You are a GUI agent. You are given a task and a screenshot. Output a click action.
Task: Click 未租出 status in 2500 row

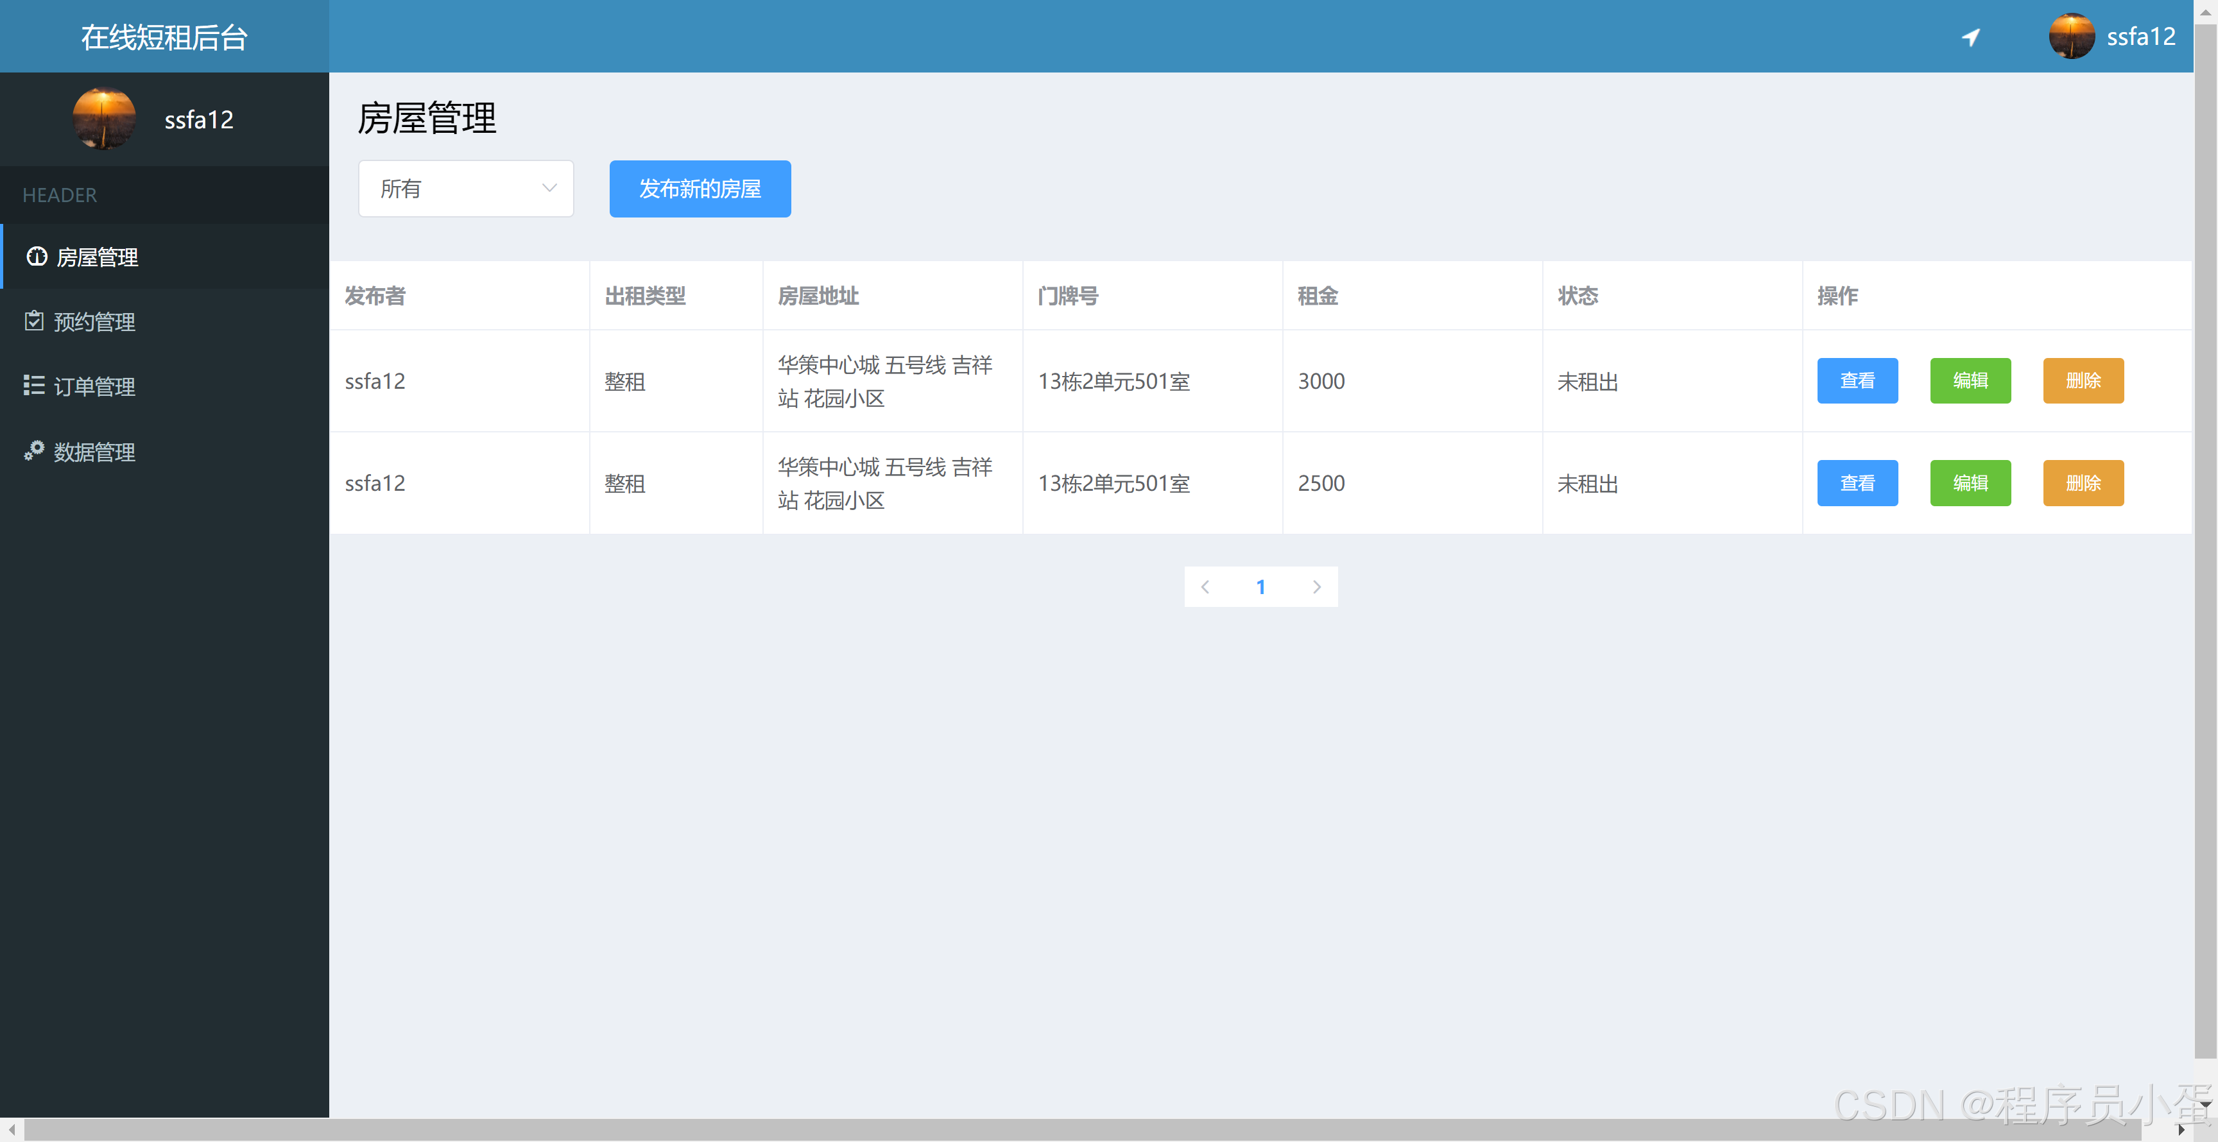(x=1588, y=484)
